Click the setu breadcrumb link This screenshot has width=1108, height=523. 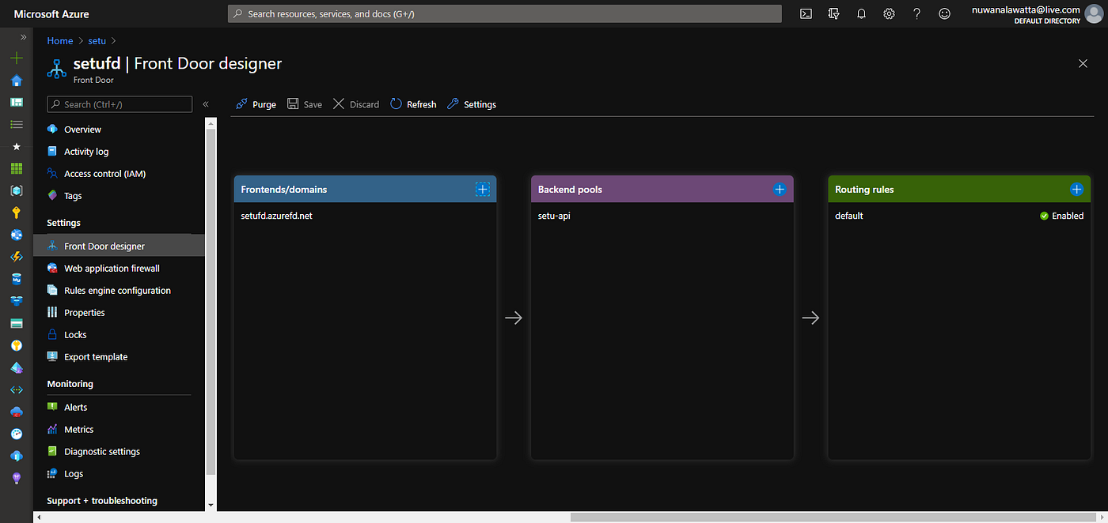point(97,40)
